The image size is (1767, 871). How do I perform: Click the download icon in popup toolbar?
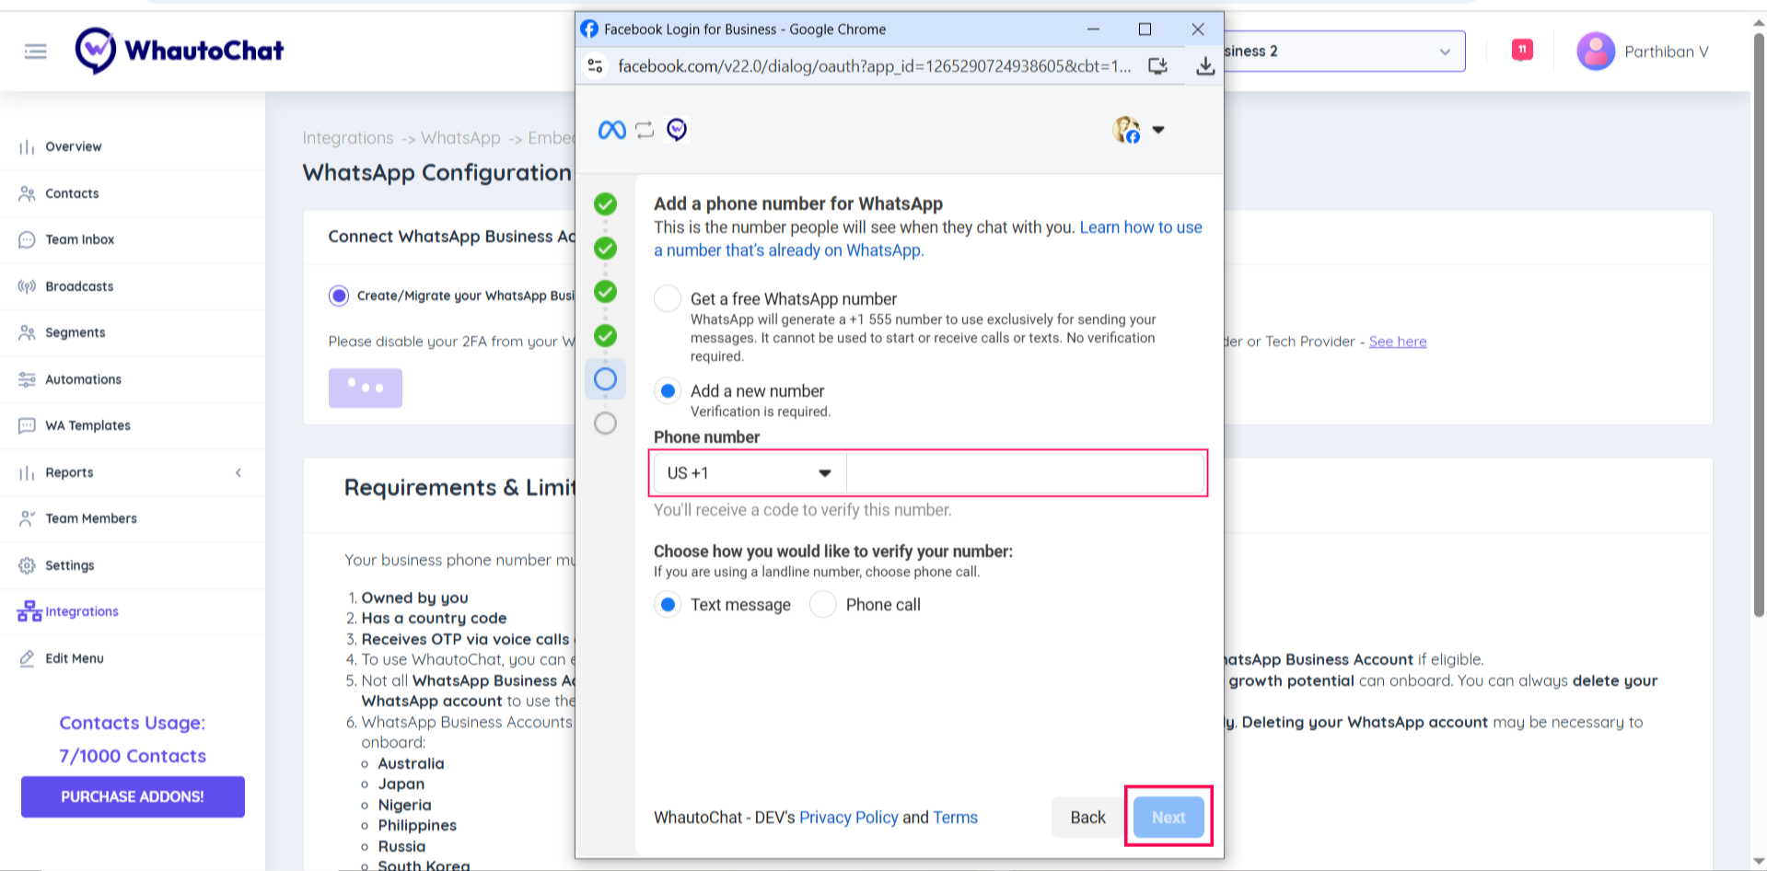(x=1205, y=66)
